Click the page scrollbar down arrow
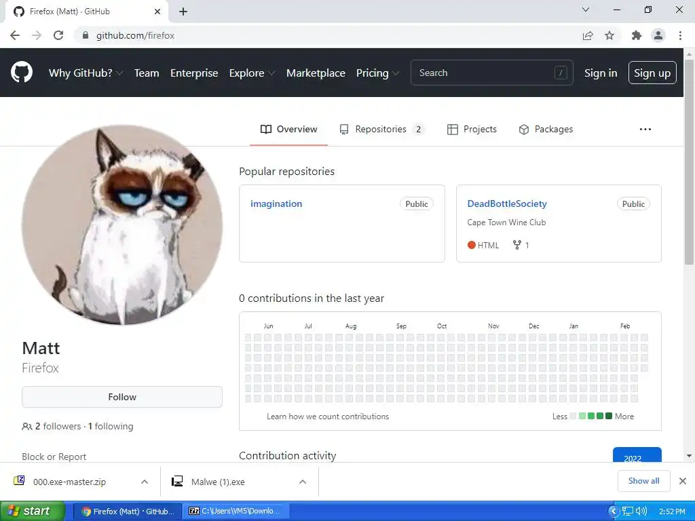Screen dimensions: 695x521 point(689,455)
